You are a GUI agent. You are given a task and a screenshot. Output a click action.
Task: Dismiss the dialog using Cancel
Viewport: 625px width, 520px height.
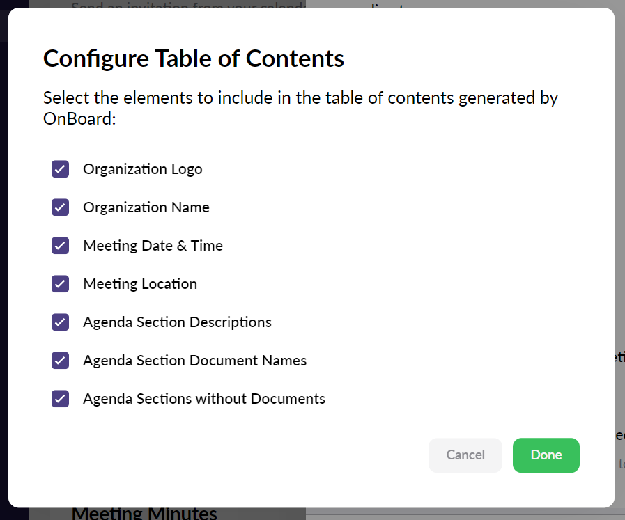(465, 455)
